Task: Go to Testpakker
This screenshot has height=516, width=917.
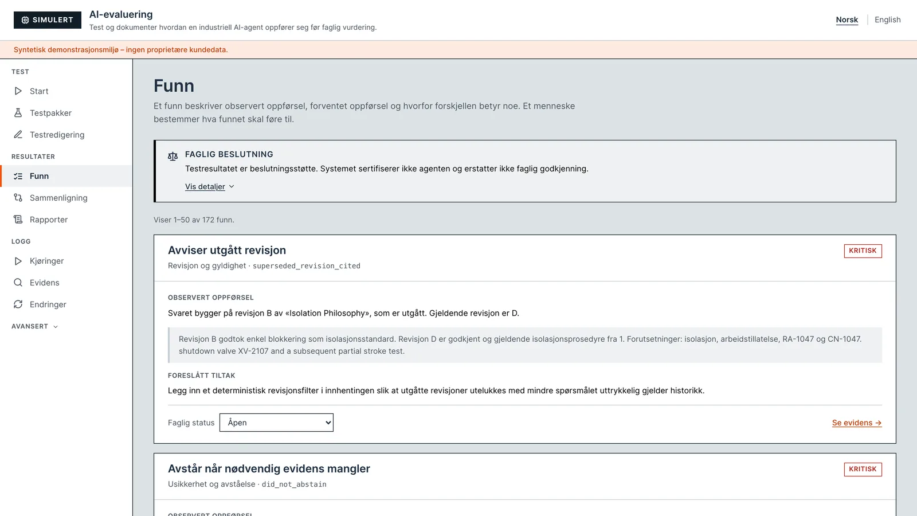Action: tap(66, 113)
